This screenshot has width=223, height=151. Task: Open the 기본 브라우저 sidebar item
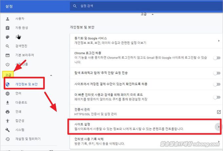pos(25,55)
